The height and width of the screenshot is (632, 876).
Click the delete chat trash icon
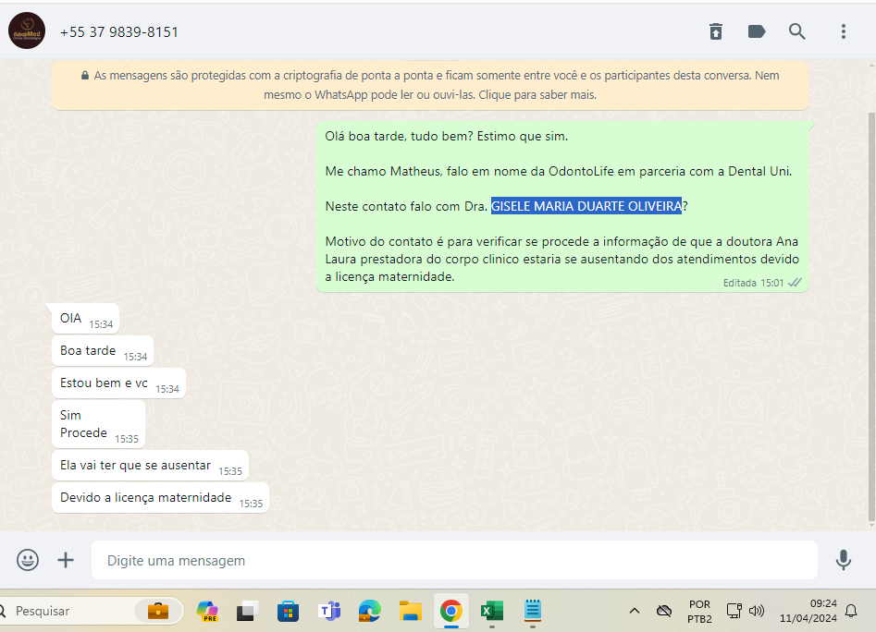tap(716, 31)
